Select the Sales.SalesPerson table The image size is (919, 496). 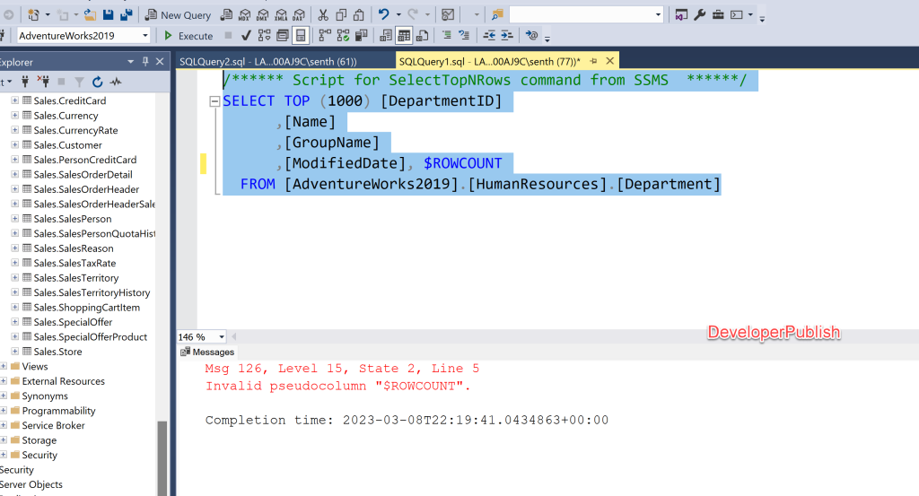73,219
